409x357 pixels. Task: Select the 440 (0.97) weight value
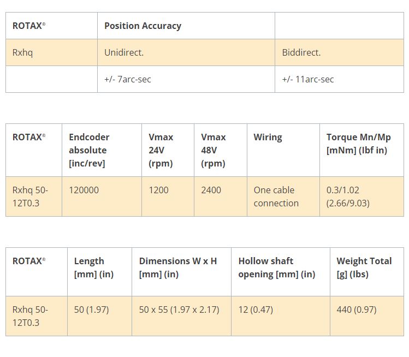pyautogui.click(x=356, y=310)
